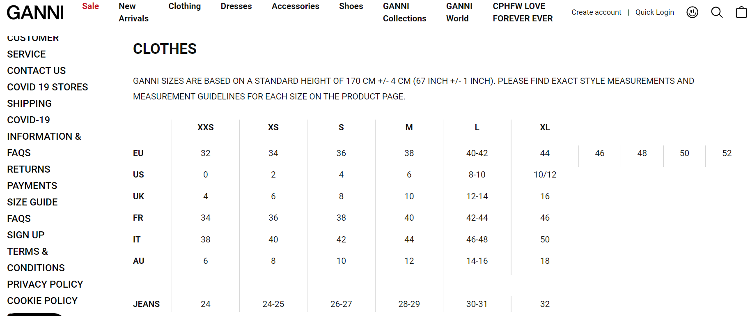The width and height of the screenshot is (750, 316).
Task: Open Privacy Policy from sidebar
Action: pos(45,284)
